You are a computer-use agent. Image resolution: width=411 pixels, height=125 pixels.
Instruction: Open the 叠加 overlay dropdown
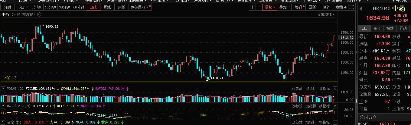[285, 7]
